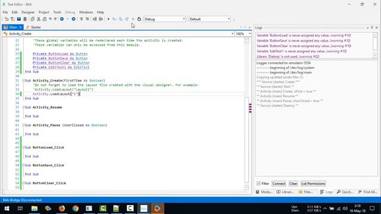Screen dimensions: 381x214
Task: Close the Main tab with its X
Action: (x=21, y=27)
